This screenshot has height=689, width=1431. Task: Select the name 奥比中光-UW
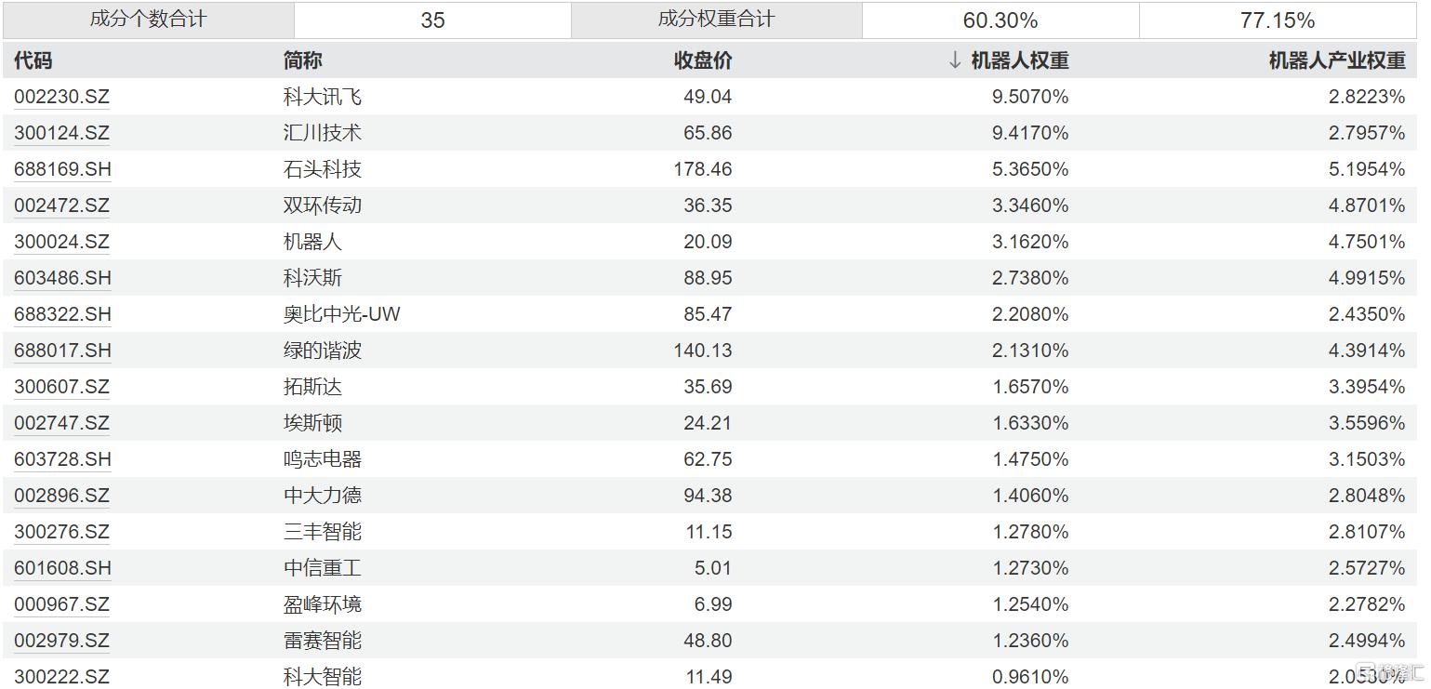pyautogui.click(x=342, y=314)
